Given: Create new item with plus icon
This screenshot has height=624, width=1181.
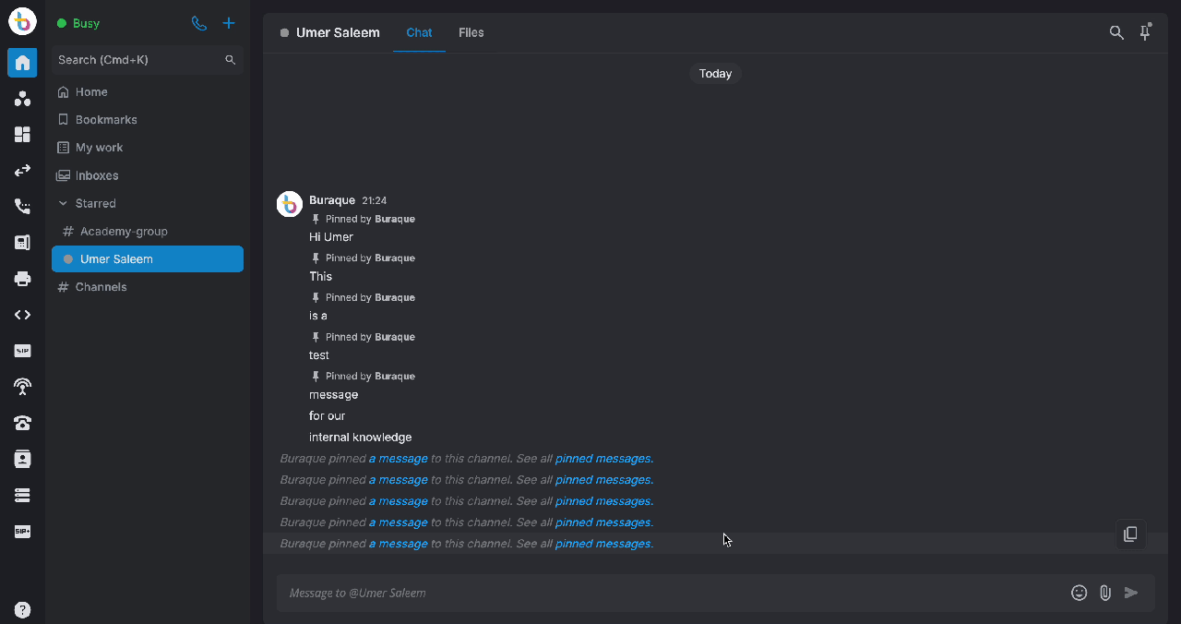Looking at the screenshot, I should (229, 23).
